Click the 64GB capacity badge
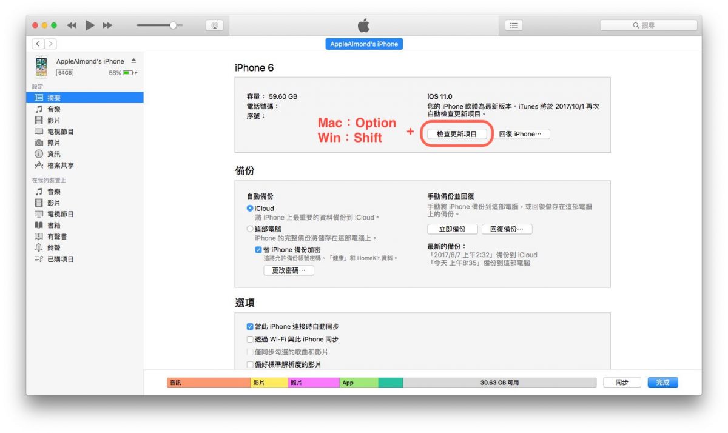 (x=65, y=73)
